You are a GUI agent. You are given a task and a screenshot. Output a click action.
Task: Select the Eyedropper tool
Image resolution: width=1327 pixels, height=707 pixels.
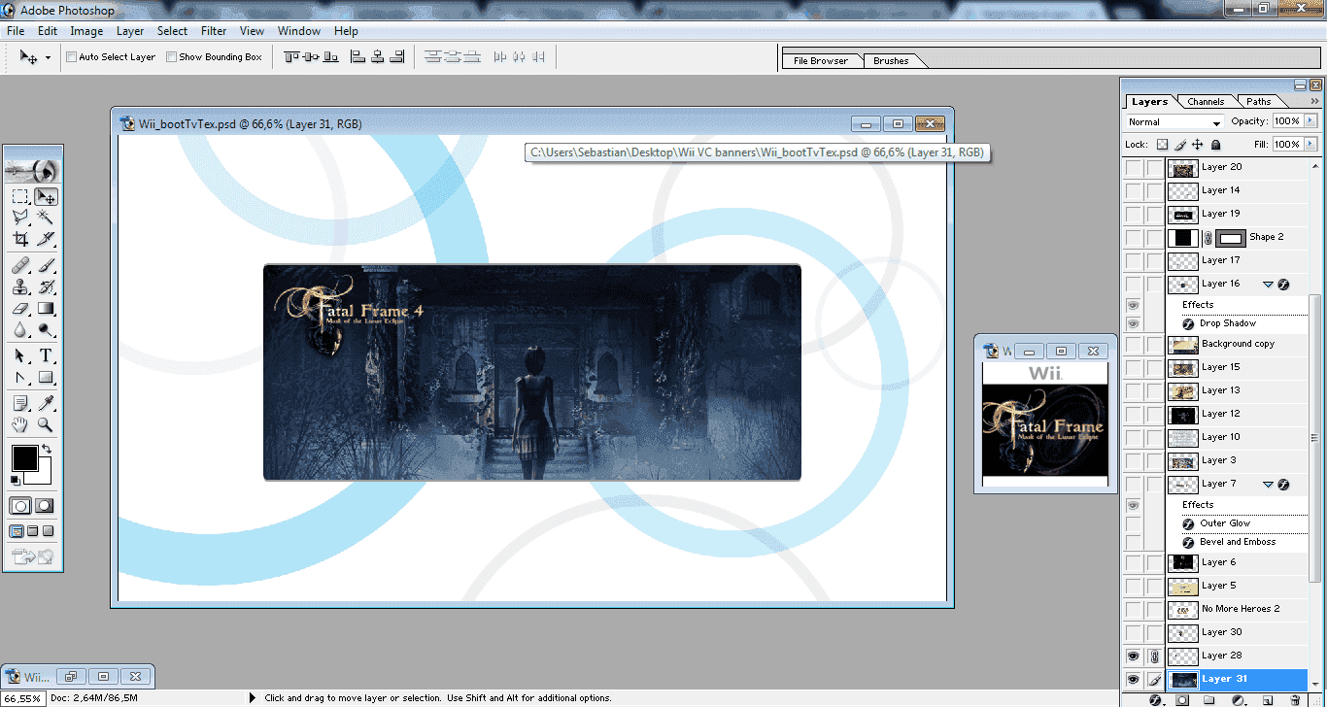46,403
